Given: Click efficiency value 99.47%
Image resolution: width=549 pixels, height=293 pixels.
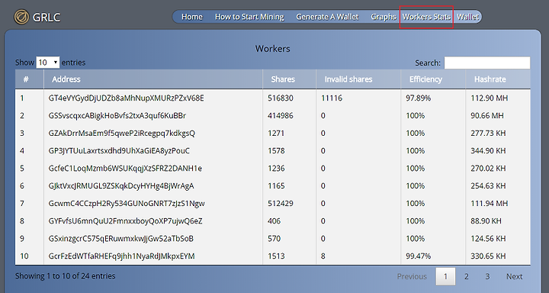Looking at the screenshot, I should point(419,256).
